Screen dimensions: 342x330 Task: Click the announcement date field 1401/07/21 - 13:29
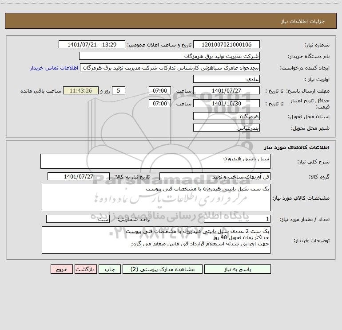click(x=92, y=44)
